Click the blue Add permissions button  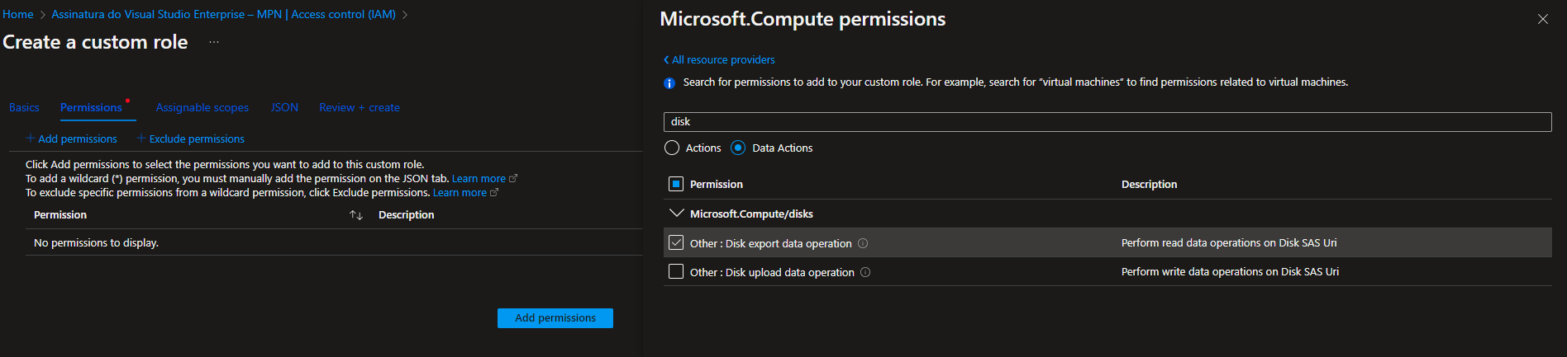point(555,318)
